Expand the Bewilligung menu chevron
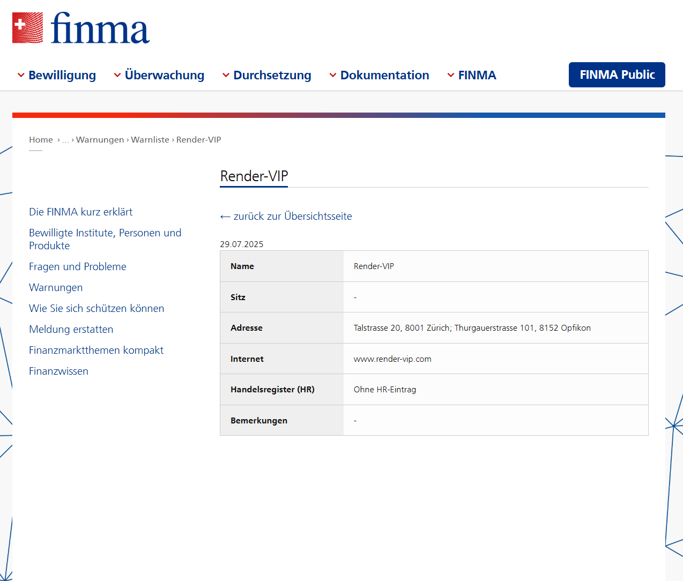Screen dimensions: 683x581 [21, 76]
